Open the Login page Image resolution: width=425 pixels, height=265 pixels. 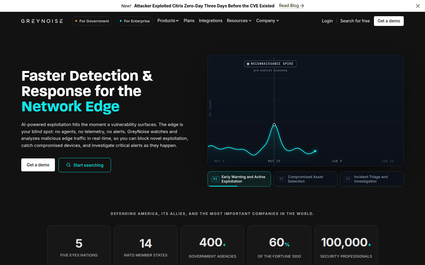pos(327,21)
